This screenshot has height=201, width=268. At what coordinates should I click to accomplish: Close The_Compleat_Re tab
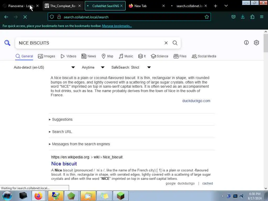80,6
